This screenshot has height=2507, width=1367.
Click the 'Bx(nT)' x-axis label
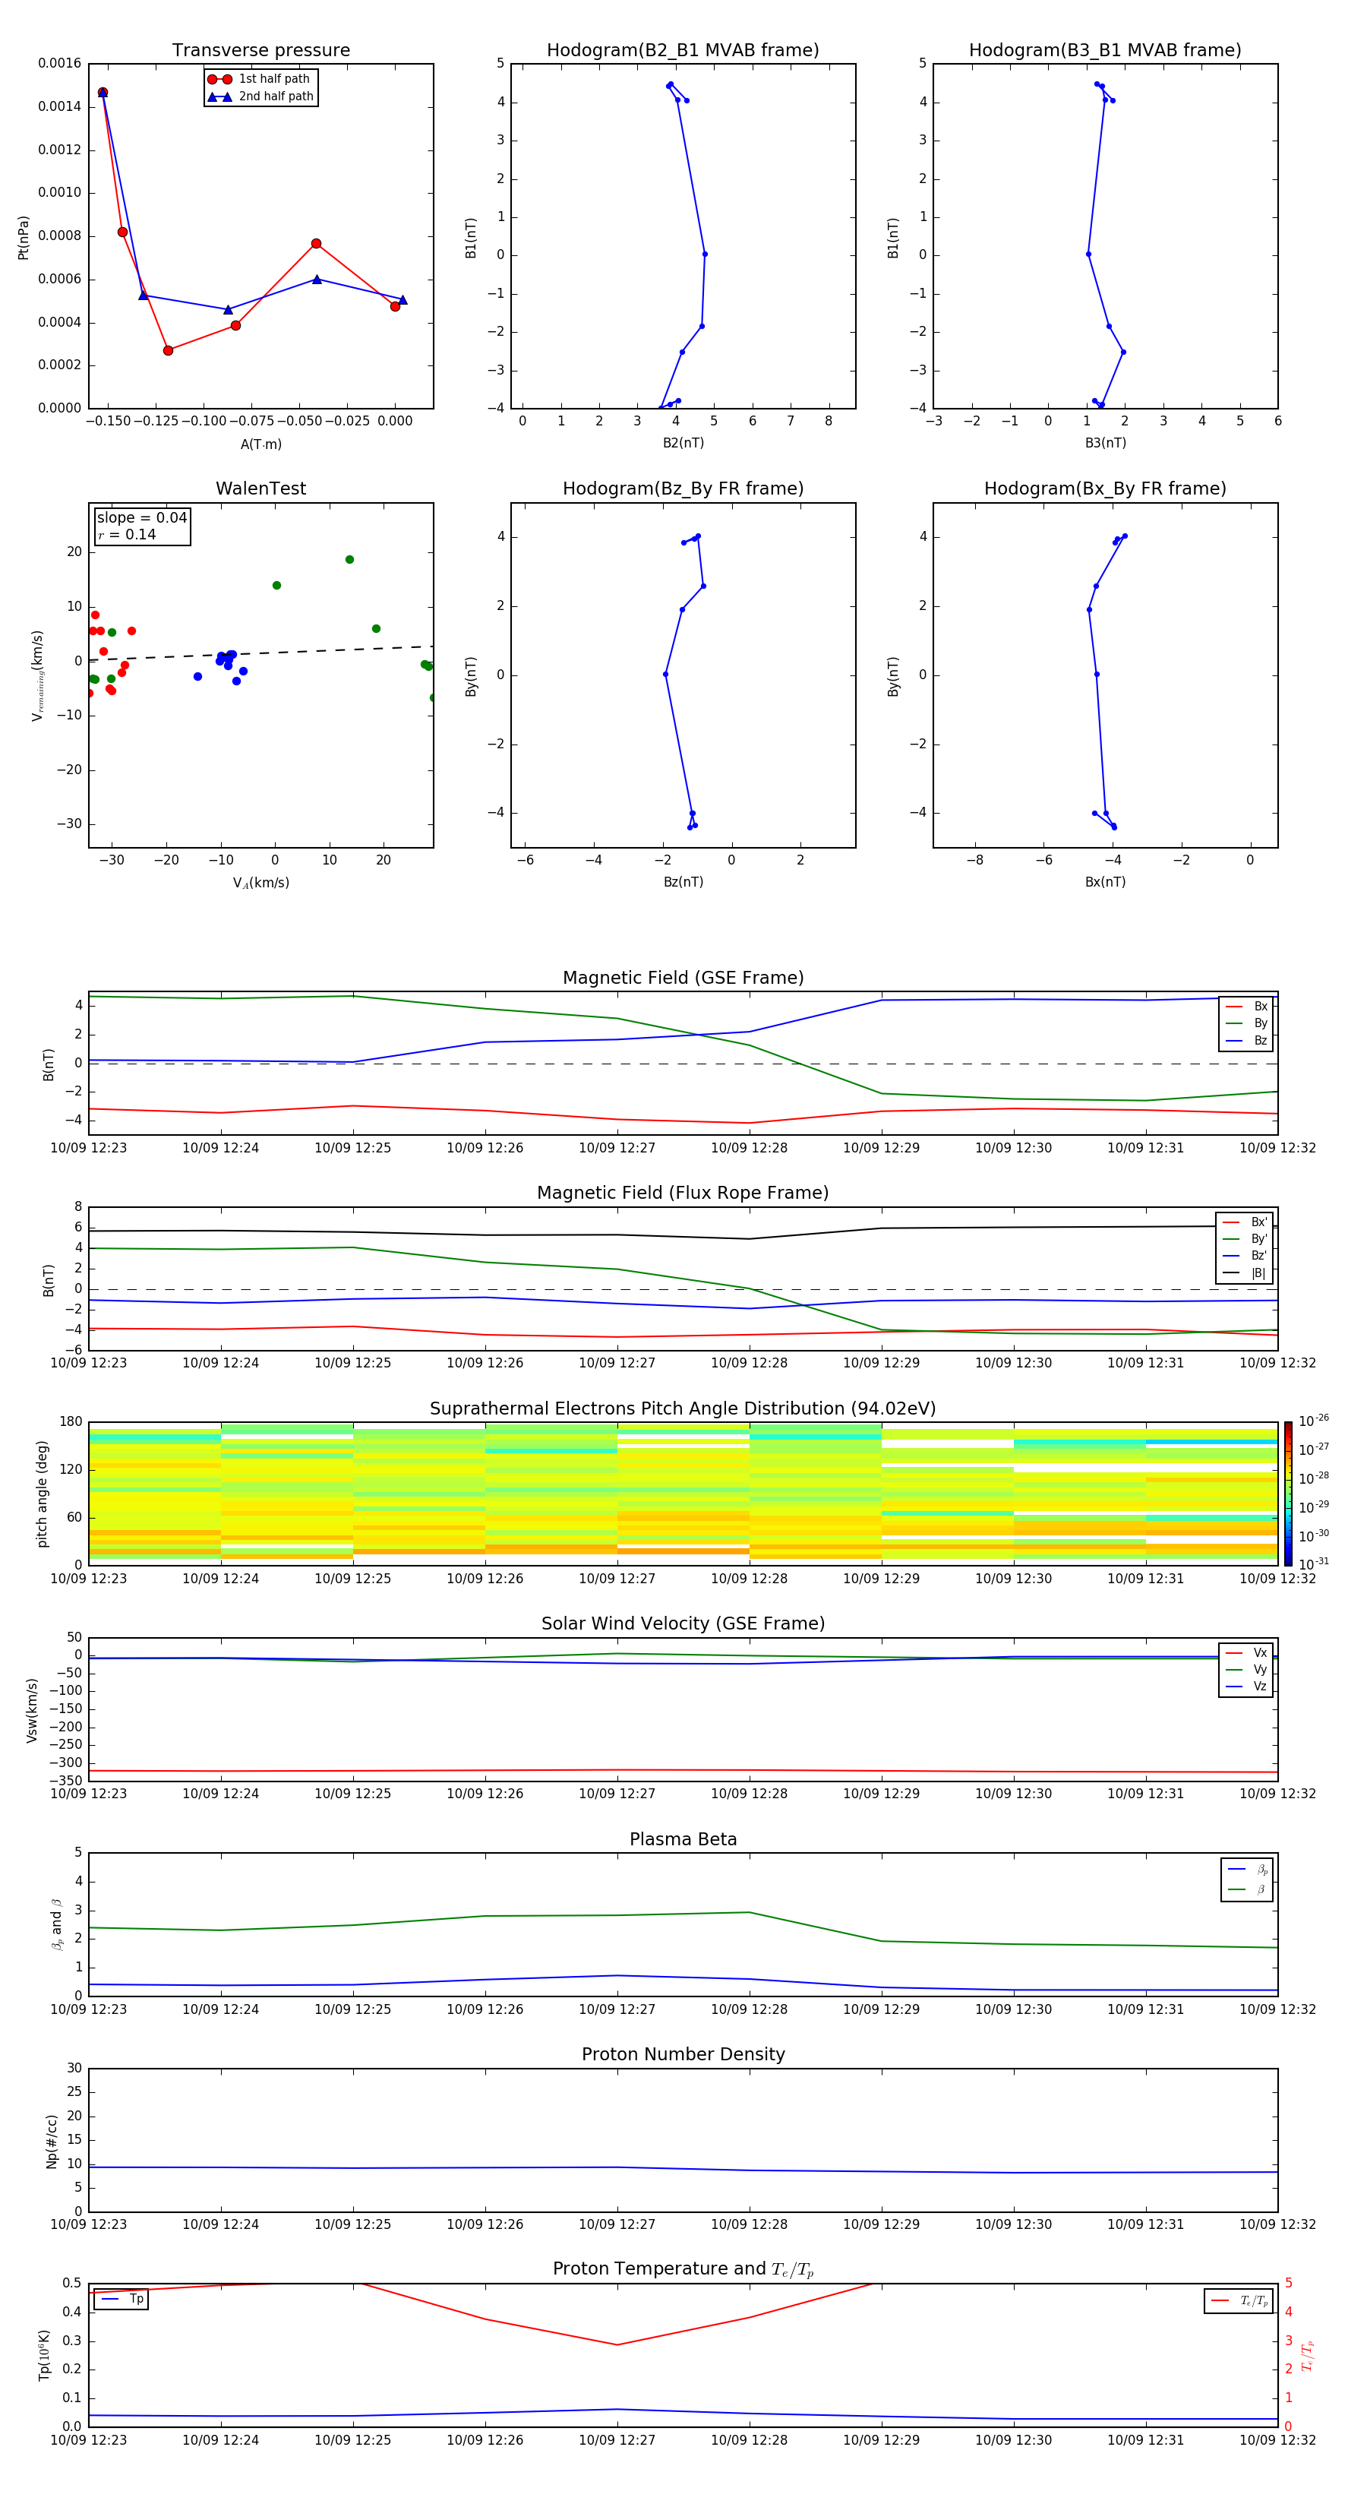[1105, 882]
